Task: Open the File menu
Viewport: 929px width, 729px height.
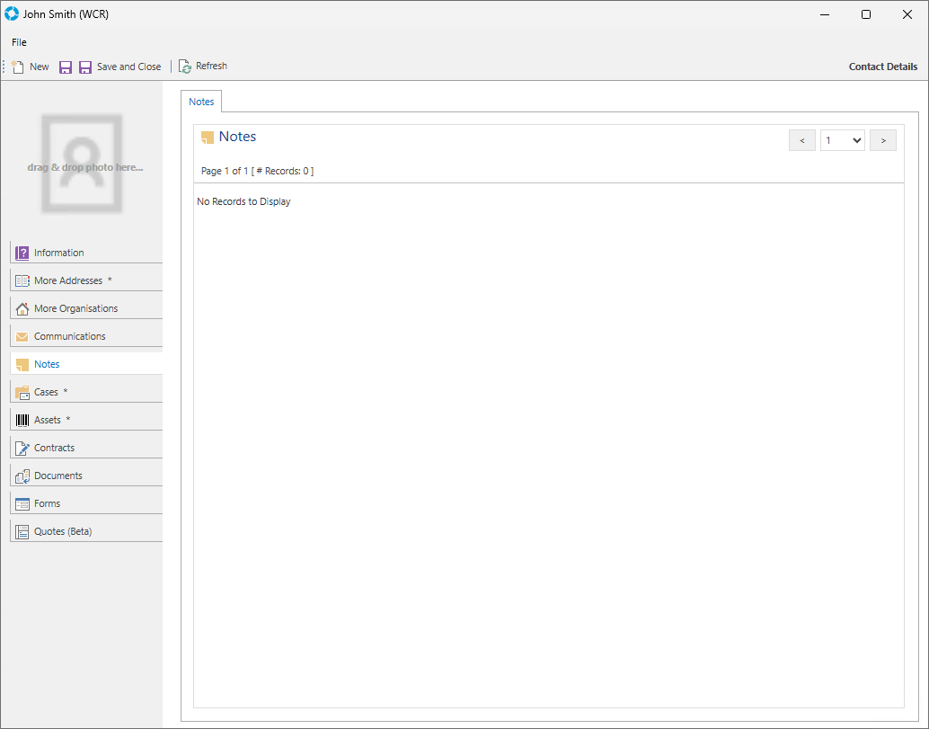Action: (19, 42)
